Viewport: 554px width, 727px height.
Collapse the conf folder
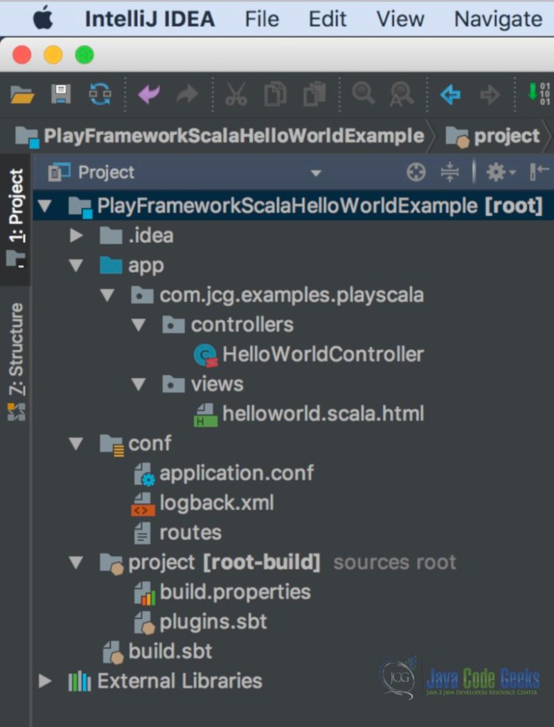click(x=77, y=443)
